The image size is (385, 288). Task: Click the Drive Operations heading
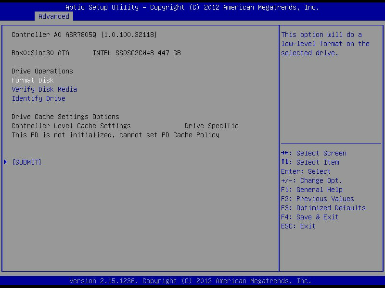(42, 71)
